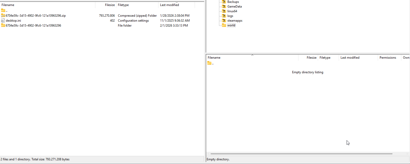This screenshot has width=410, height=164.
Task: Click the remote pane horizontal scrollbar
Action: [301, 154]
